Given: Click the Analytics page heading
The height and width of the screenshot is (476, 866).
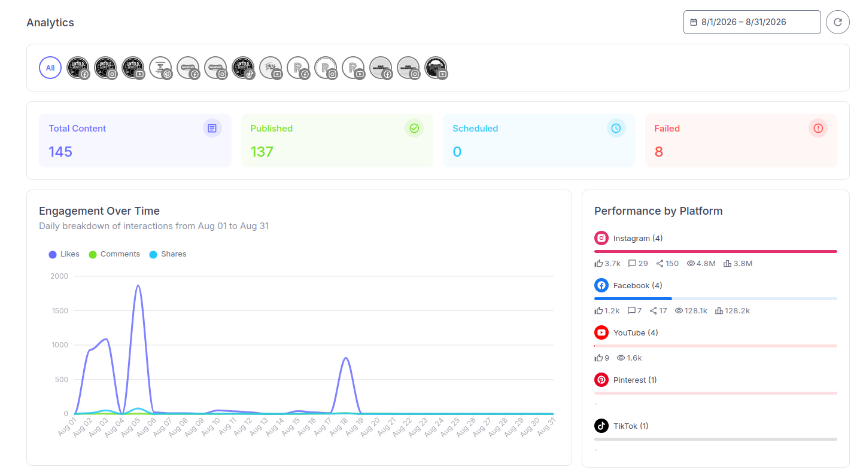Looking at the screenshot, I should [x=50, y=23].
